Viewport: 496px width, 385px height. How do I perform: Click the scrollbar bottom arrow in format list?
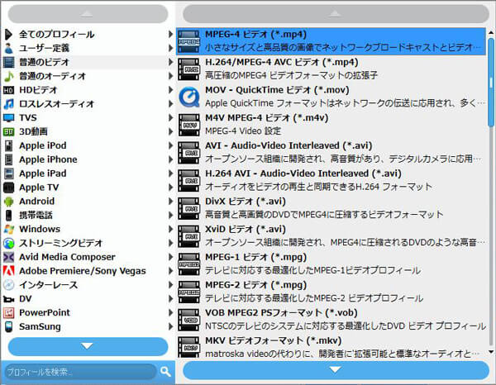(491, 351)
